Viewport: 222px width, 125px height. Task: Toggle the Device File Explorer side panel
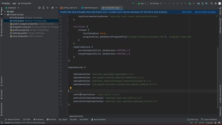tap(221, 94)
